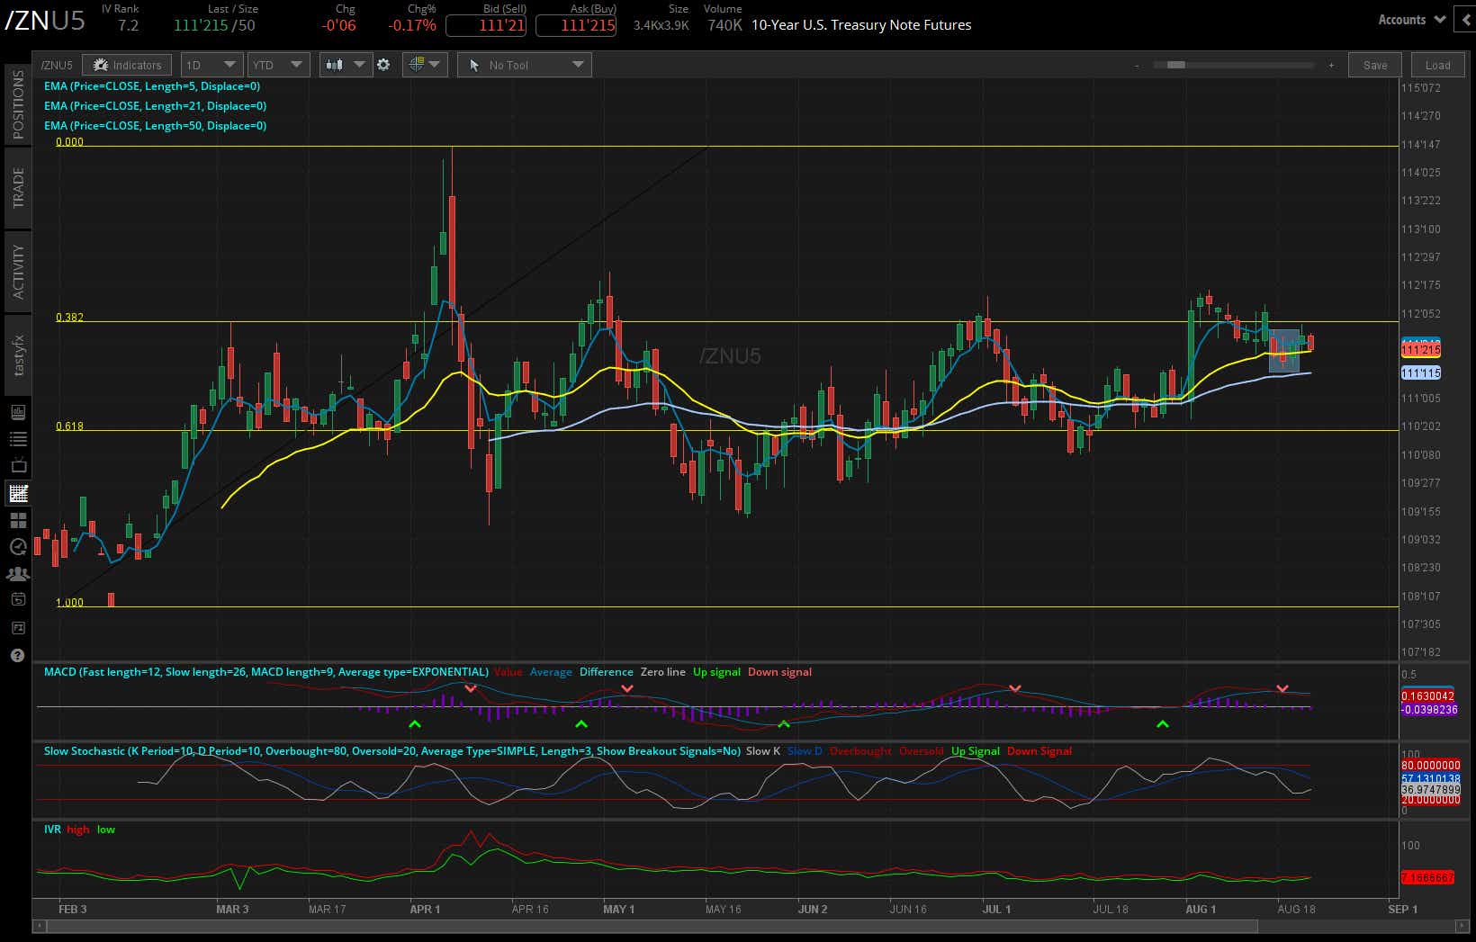The height and width of the screenshot is (942, 1476).
Task: Open the chart settings gear
Action: click(384, 64)
